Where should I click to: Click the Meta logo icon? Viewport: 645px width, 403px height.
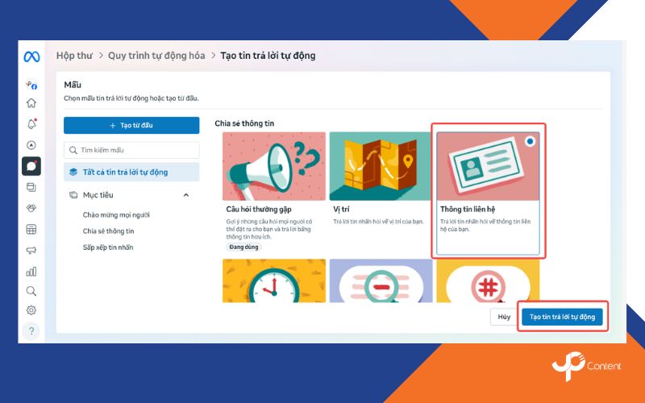31,57
